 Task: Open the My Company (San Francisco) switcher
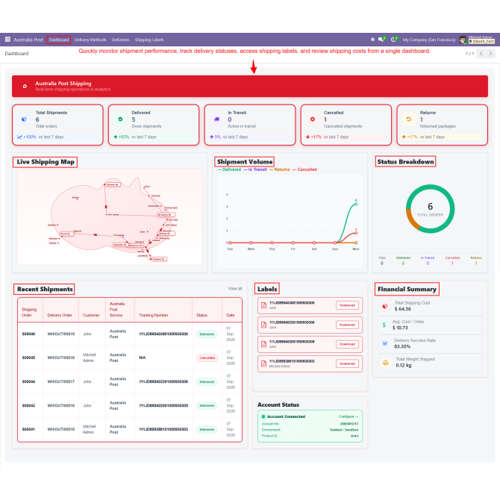click(429, 40)
